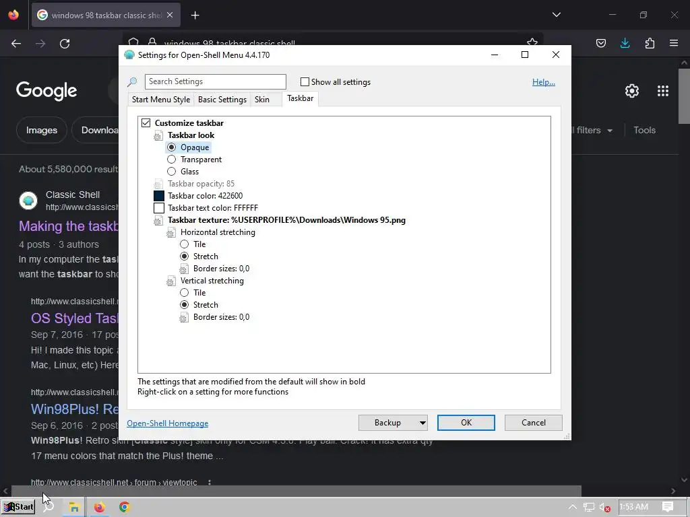Open the network tray icon
This screenshot has height=517, width=690.
588,508
